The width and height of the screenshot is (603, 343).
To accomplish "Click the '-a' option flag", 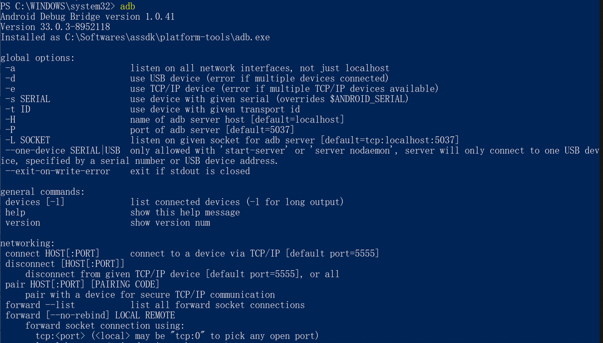I will click(11, 68).
